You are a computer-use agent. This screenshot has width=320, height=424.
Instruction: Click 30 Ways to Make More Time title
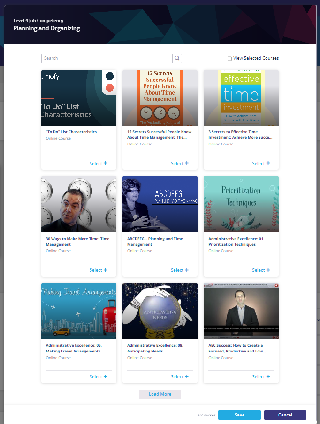tap(77, 241)
